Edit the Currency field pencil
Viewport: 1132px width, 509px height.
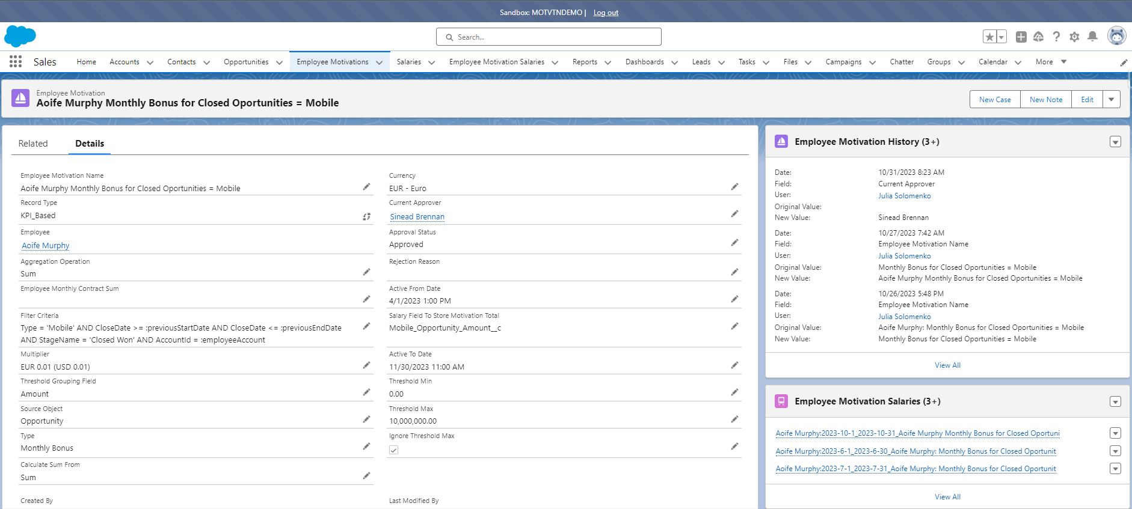734,187
